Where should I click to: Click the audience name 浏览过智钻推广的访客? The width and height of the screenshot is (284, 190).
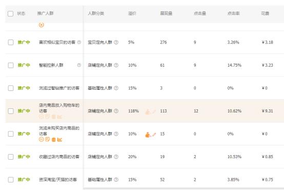tap(59, 88)
